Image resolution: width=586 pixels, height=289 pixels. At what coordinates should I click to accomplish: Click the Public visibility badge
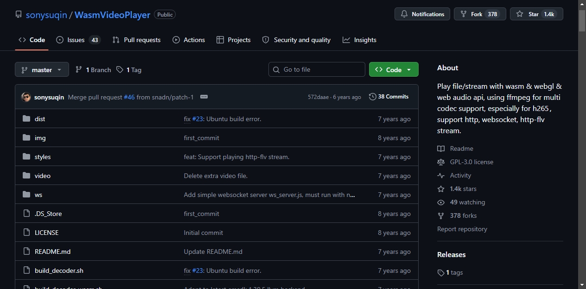click(x=165, y=15)
